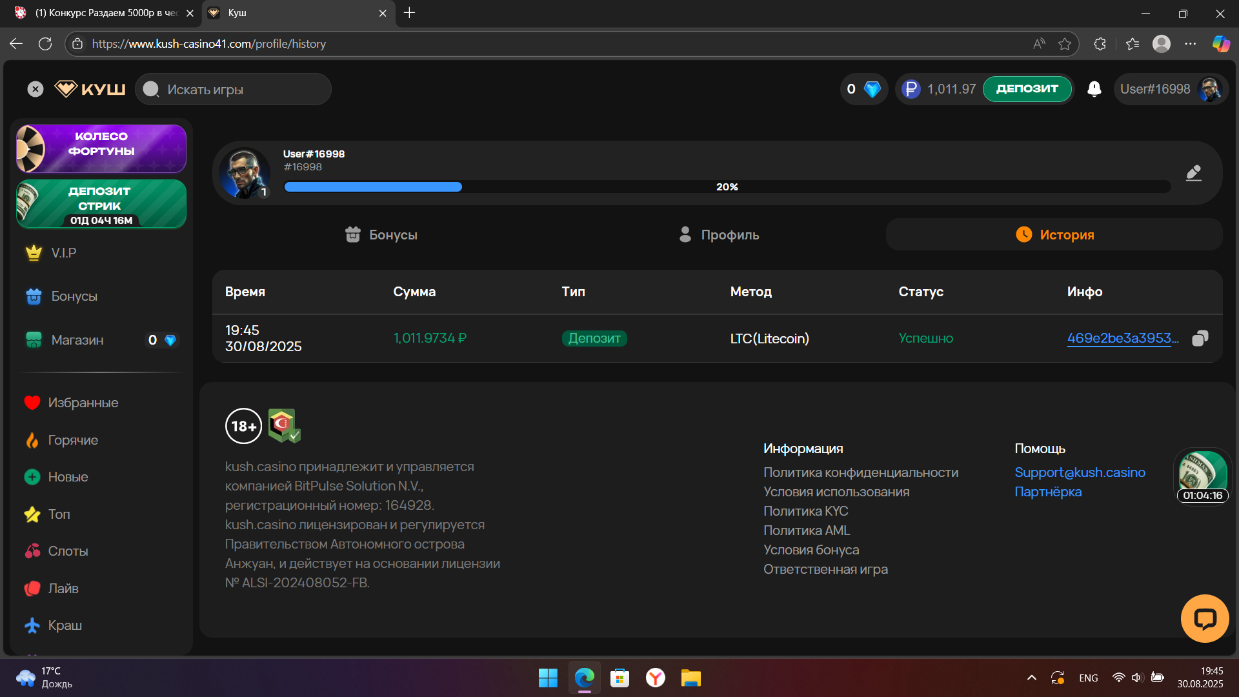Switch to the Бонусы tab
This screenshot has height=697, width=1239.
pos(381,235)
